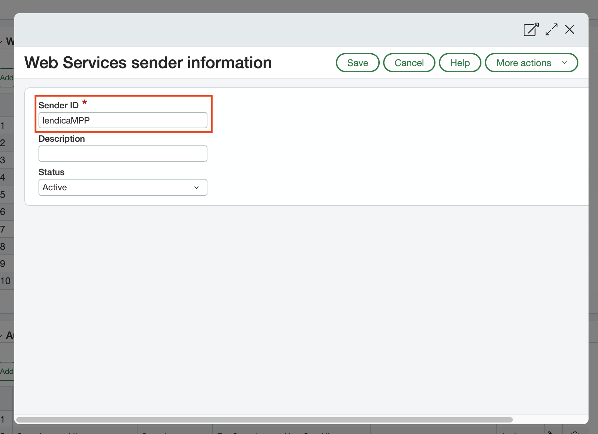
Task: Close the Web Services sender dialog
Action: (570, 29)
